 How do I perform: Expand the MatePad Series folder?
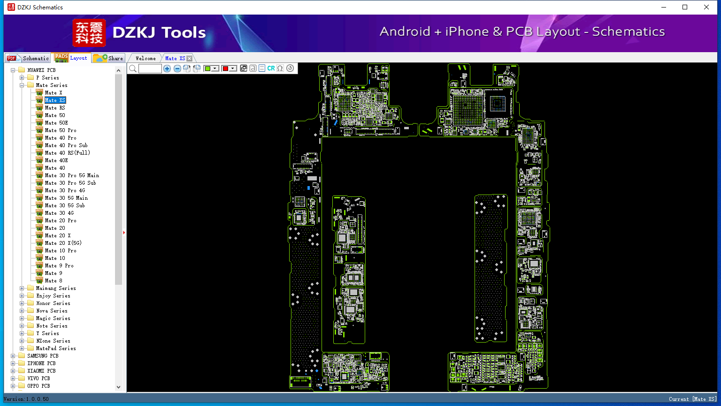point(22,348)
